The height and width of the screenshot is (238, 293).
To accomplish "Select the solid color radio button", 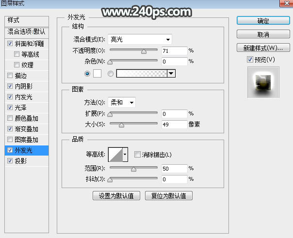I will tap(87, 74).
